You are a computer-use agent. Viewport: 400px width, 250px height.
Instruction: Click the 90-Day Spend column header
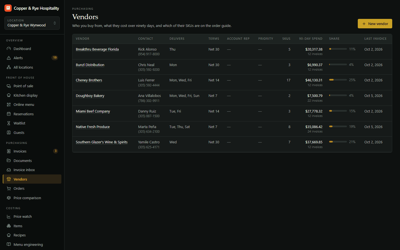click(x=311, y=39)
